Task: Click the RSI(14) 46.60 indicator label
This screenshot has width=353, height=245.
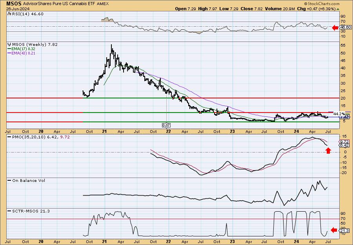Action: 27,14
